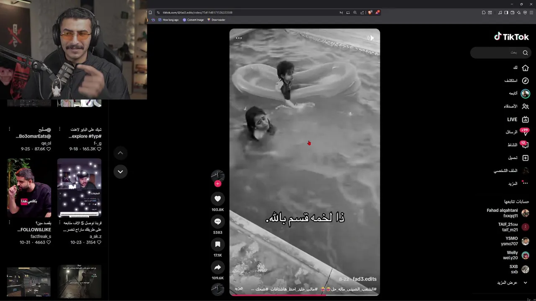Open the Explore compass menu item
The image size is (536, 301).
(x=517, y=81)
